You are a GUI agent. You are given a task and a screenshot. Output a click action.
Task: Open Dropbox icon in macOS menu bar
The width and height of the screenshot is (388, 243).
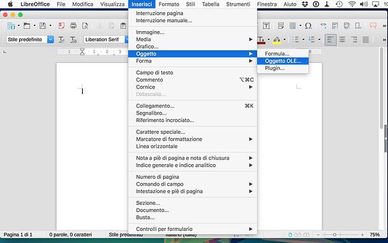pos(305,4)
